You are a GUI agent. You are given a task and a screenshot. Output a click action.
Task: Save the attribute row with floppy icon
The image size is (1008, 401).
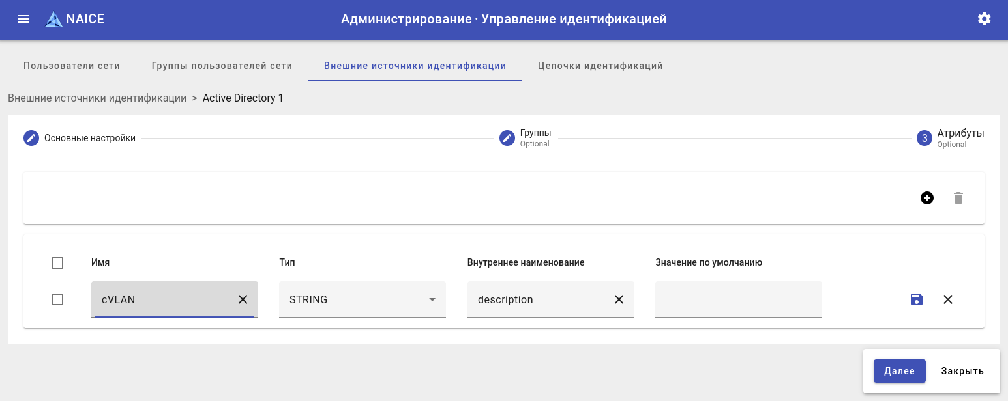click(x=917, y=299)
